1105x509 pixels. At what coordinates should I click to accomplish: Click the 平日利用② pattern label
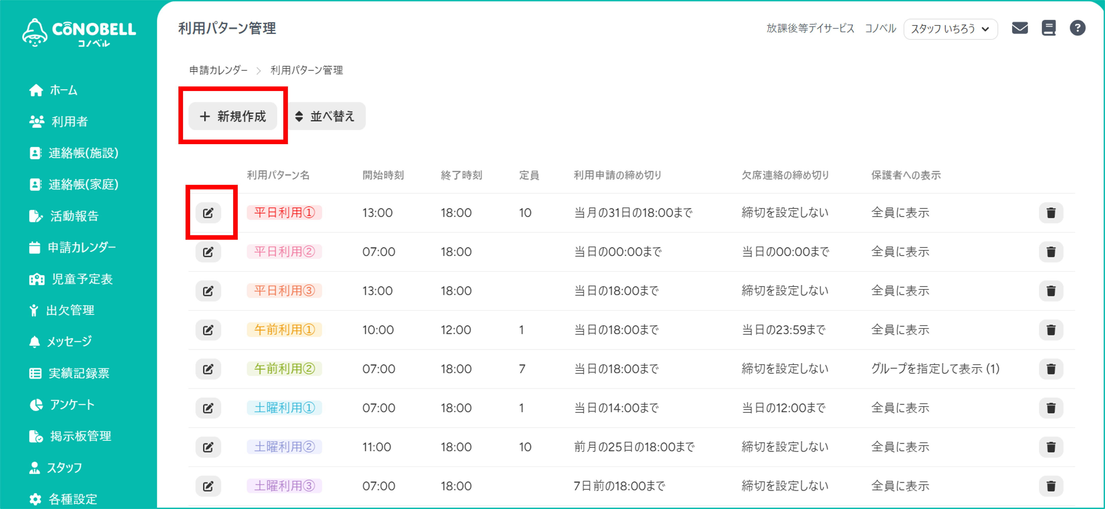(284, 251)
